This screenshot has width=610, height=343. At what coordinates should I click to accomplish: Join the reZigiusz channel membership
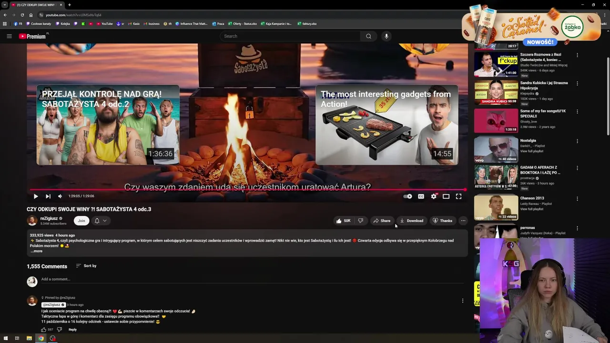click(81, 221)
